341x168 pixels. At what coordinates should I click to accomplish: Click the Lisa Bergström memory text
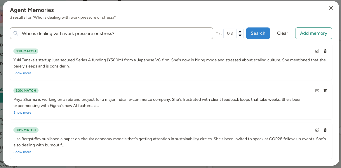170,142
